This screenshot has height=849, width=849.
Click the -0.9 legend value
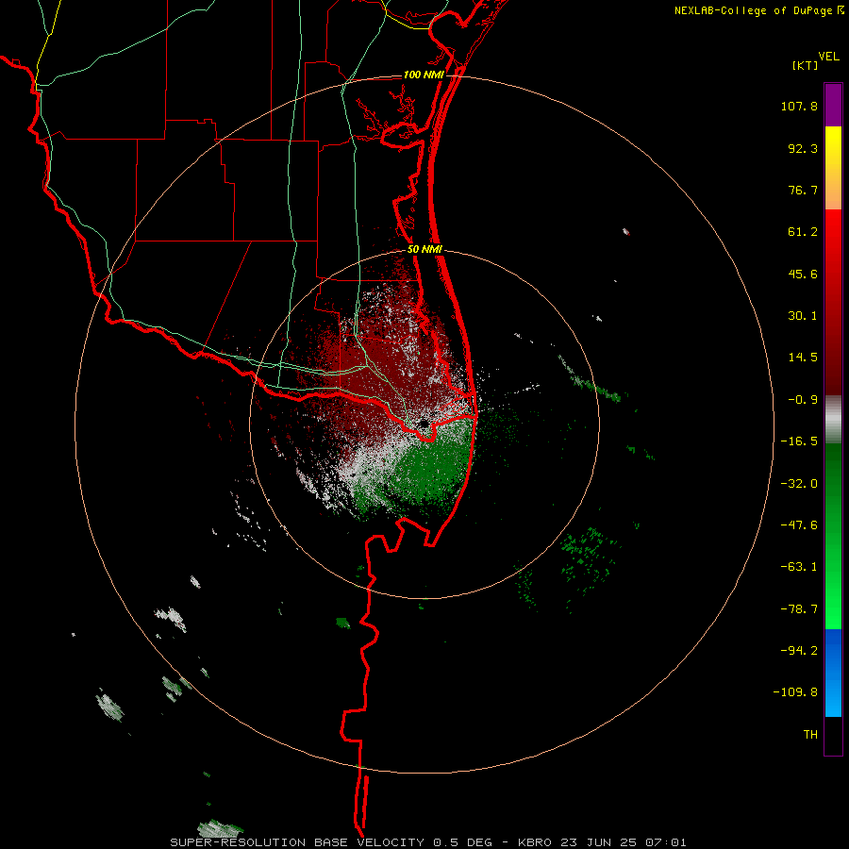pos(803,400)
